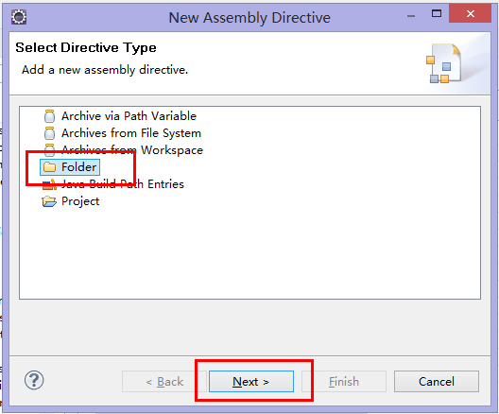Click the Java Build Path Entries icon

[49, 184]
